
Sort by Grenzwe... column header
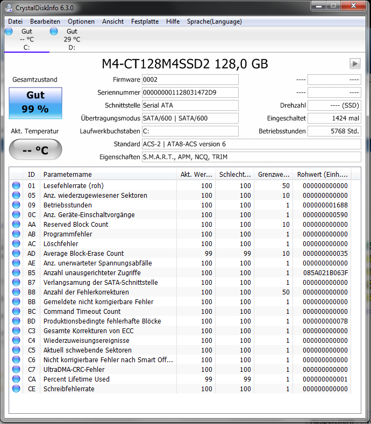pyautogui.click(x=274, y=175)
